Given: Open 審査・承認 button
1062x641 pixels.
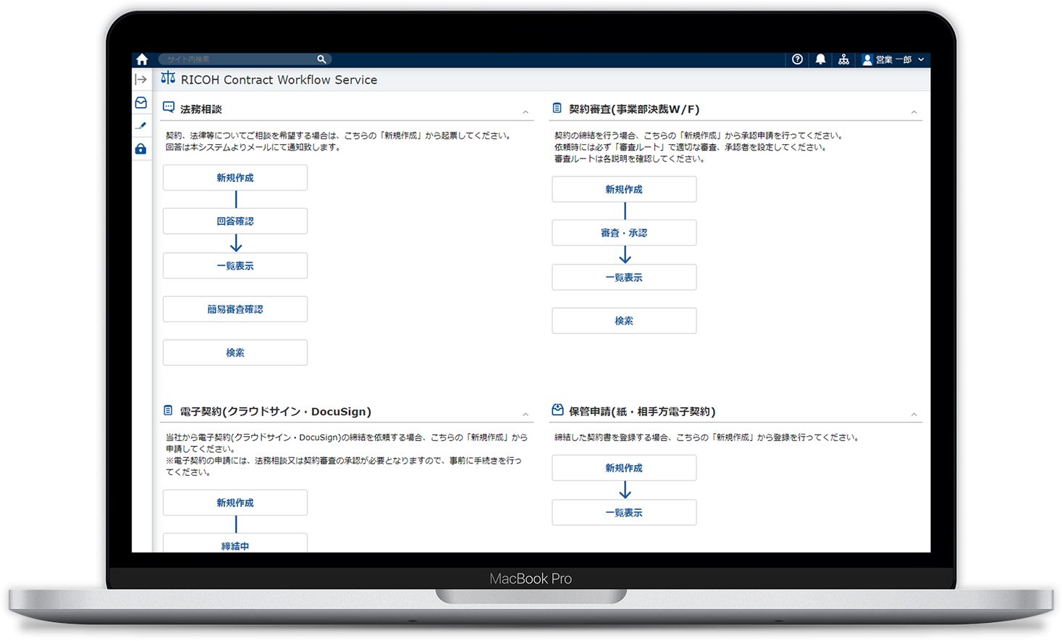Looking at the screenshot, I should click(624, 232).
